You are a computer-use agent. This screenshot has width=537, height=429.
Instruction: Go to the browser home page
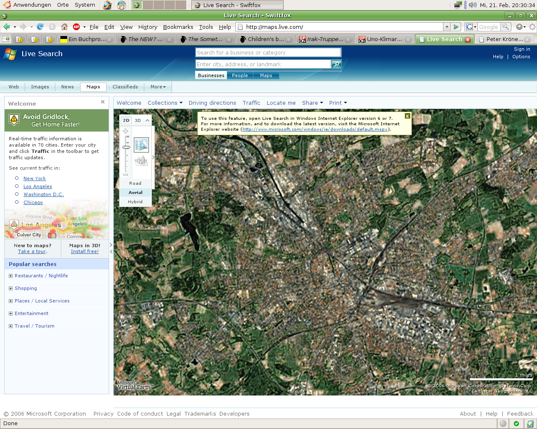64,27
